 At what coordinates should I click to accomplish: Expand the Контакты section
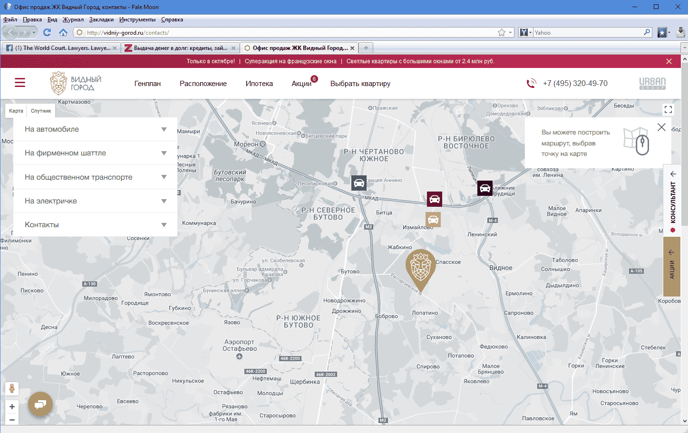point(95,225)
